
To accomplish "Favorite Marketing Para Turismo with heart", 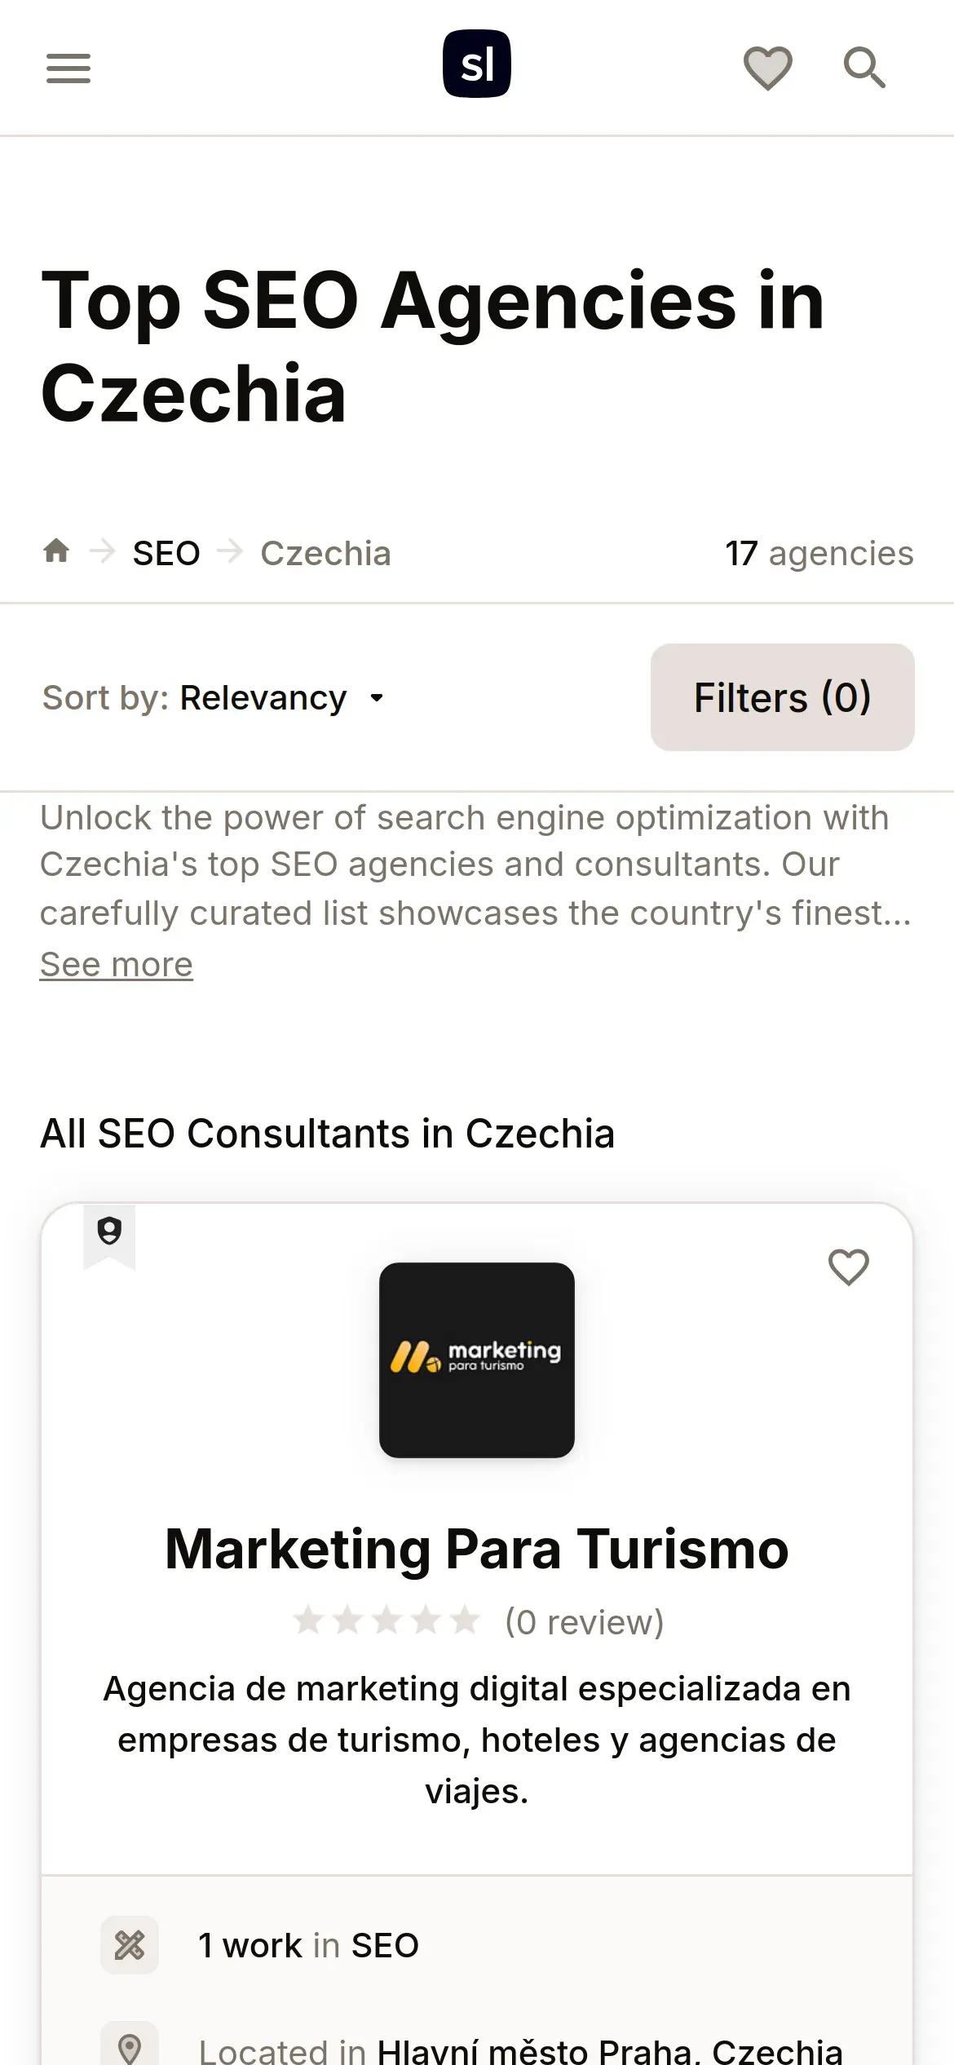I will pos(848,1267).
